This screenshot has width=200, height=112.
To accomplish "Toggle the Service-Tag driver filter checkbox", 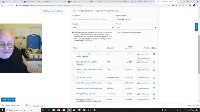I will pyautogui.click(x=73, y=32).
